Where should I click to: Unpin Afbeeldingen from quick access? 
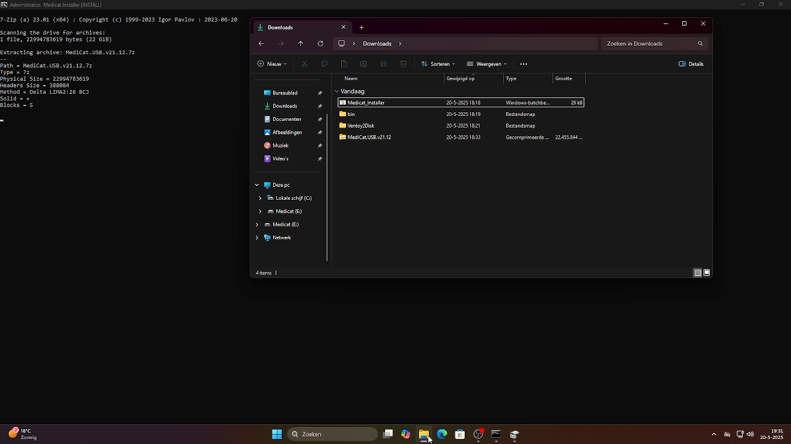[320, 133]
